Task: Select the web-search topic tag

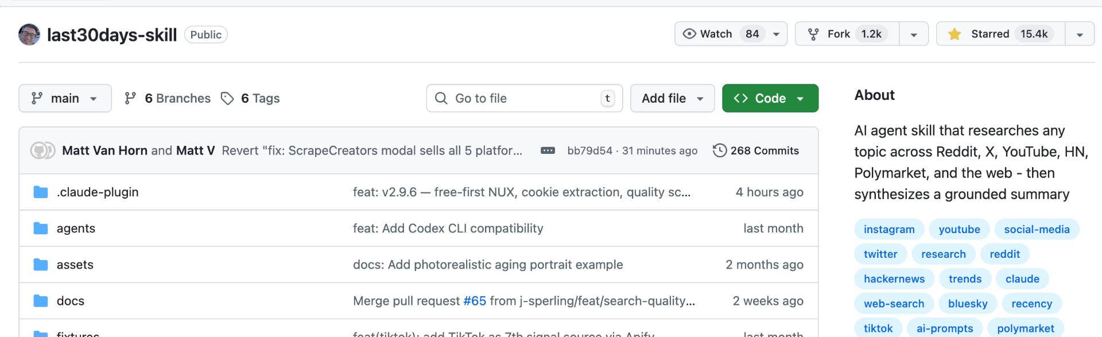Action: (894, 303)
